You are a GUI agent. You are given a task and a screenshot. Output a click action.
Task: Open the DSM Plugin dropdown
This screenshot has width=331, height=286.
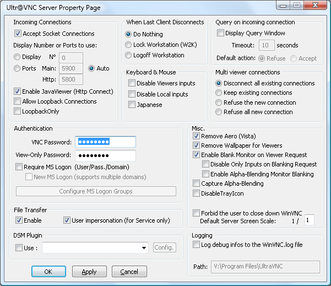(x=143, y=248)
